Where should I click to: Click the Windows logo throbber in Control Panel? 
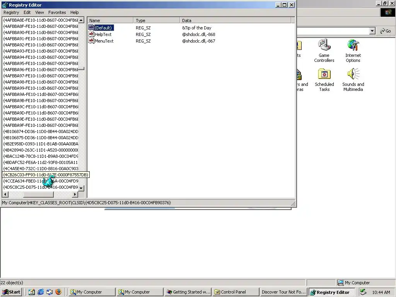(387, 12)
